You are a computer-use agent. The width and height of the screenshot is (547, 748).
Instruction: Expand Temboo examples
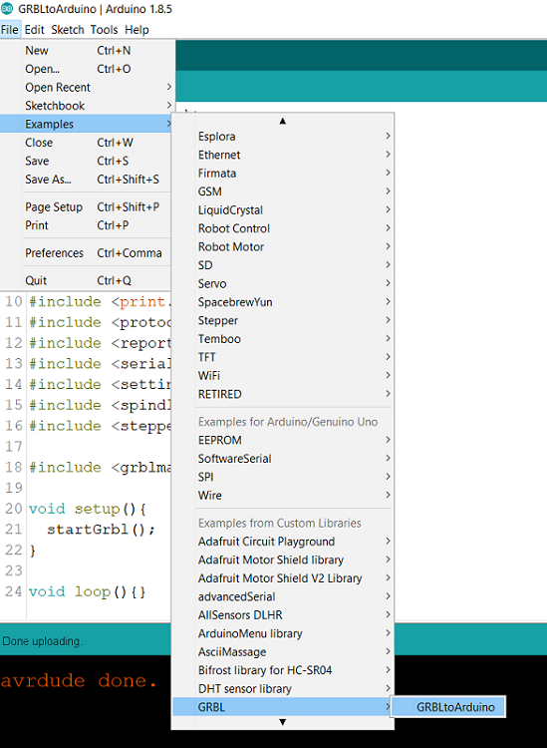283,339
